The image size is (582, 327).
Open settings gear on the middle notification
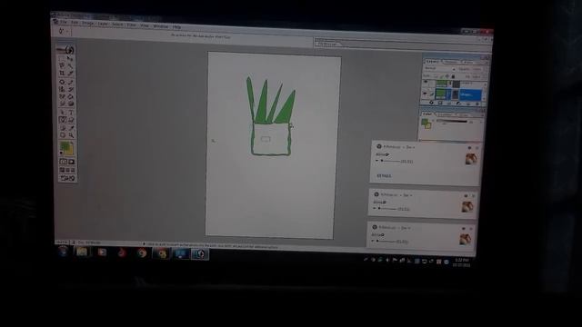click(467, 196)
